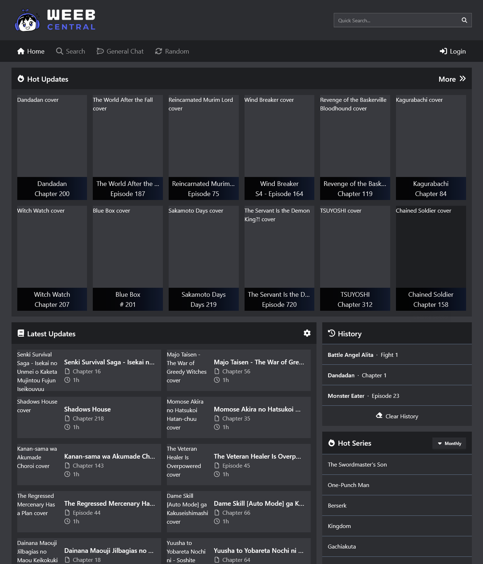Open Kagurabachi Chapter 84 card
The height and width of the screenshot is (564, 483).
pos(431,147)
